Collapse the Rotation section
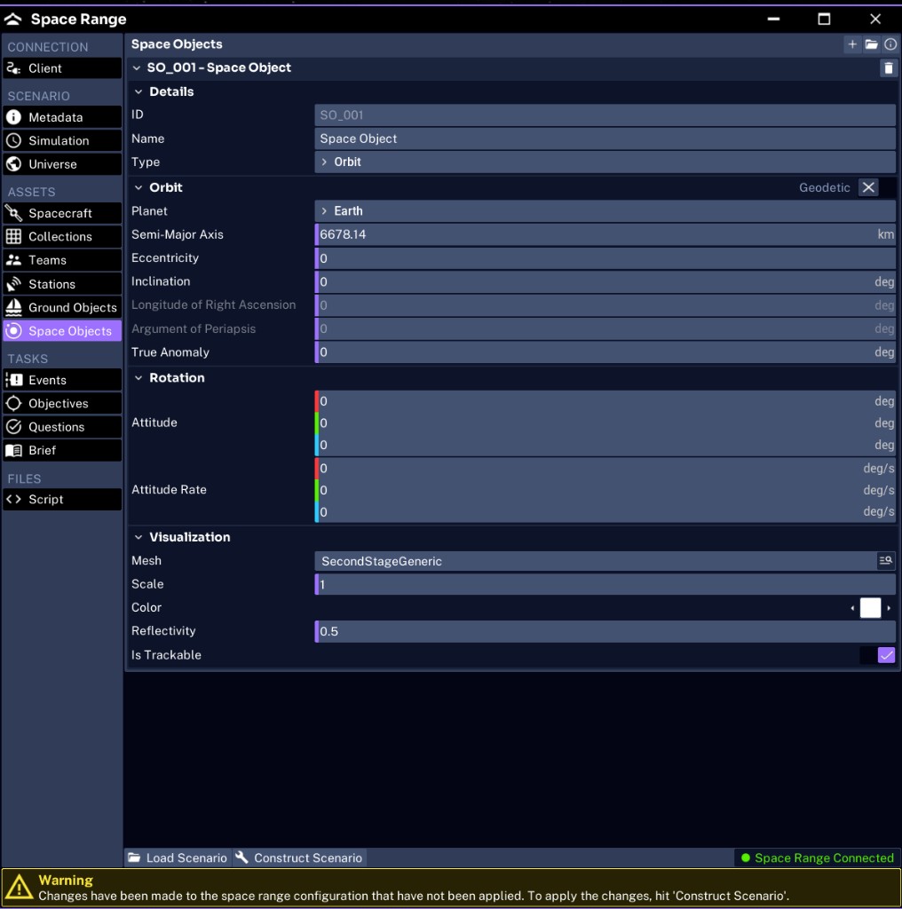The width and height of the screenshot is (902, 909). coord(138,378)
